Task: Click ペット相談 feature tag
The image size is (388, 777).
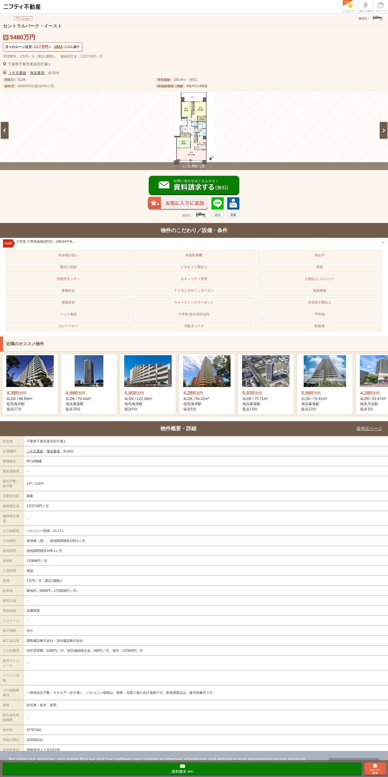Action: (68, 314)
